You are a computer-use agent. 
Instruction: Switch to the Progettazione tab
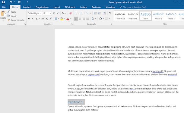pos(42,7)
